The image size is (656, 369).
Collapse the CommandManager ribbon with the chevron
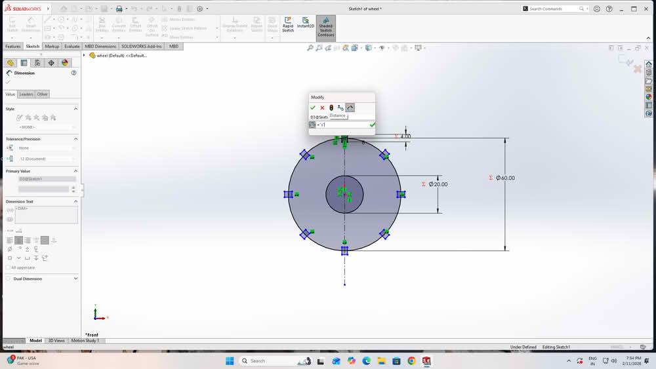(648, 38)
